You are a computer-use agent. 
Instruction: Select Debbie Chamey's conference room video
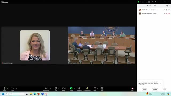click(x=102, y=45)
